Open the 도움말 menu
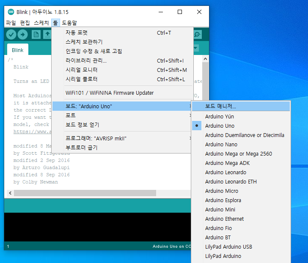 point(69,23)
